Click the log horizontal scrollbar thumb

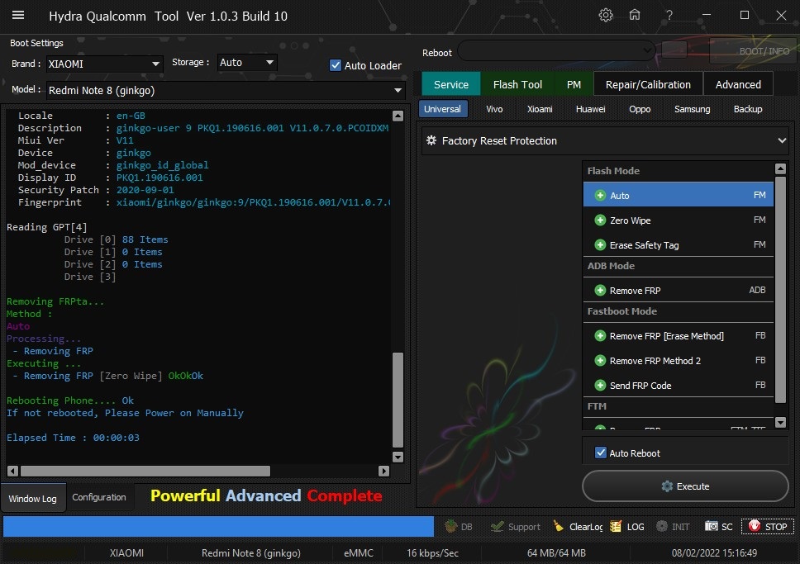click(145, 472)
